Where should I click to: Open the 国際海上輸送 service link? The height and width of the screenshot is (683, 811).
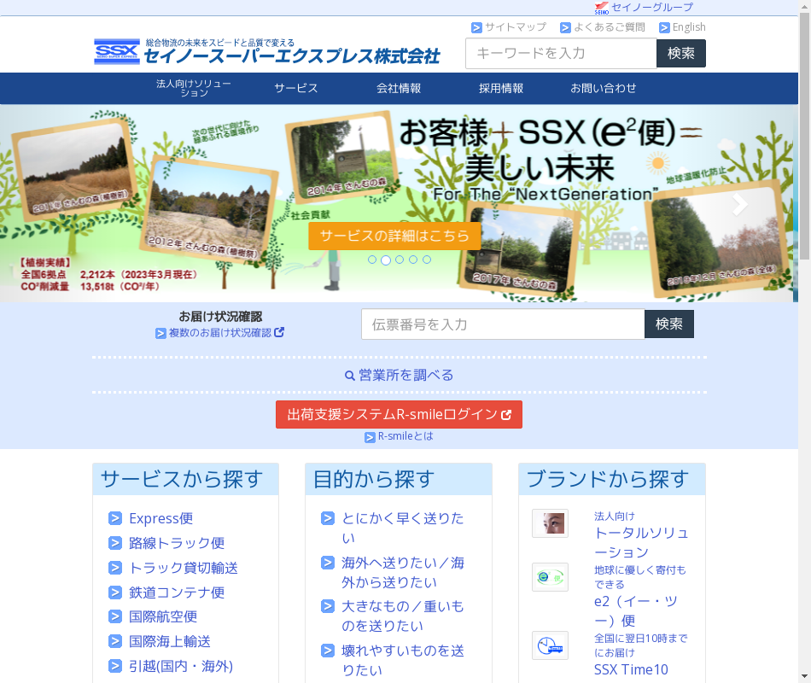coord(170,641)
